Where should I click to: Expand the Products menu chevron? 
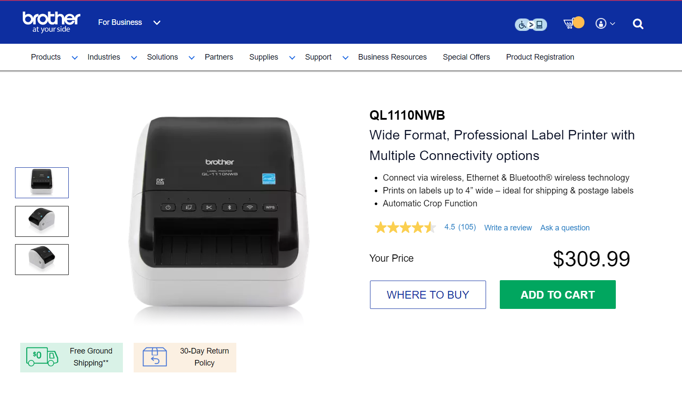pos(74,58)
